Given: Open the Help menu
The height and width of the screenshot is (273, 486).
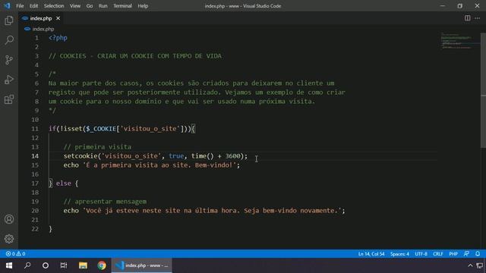Looking at the screenshot, I should (143, 6).
